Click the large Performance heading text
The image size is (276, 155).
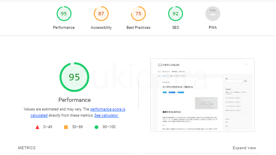click(75, 100)
